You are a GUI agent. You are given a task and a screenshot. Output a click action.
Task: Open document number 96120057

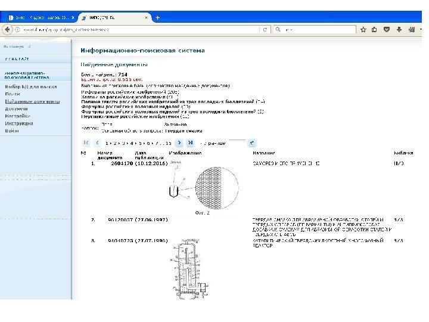(x=120, y=220)
